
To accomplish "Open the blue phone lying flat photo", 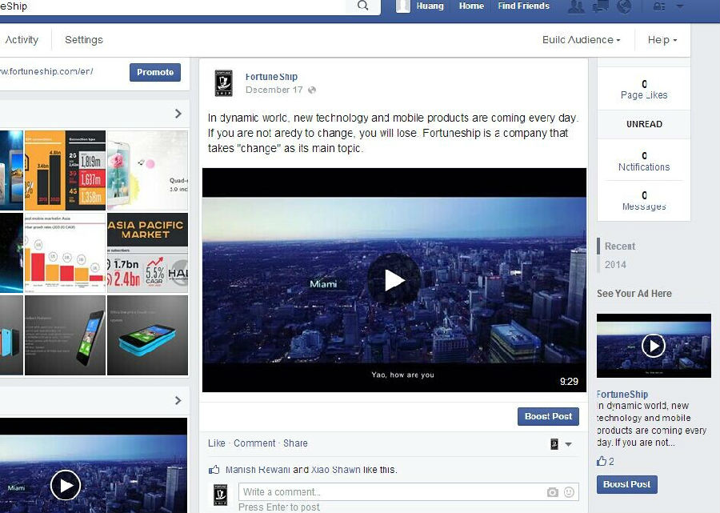I will click(147, 335).
